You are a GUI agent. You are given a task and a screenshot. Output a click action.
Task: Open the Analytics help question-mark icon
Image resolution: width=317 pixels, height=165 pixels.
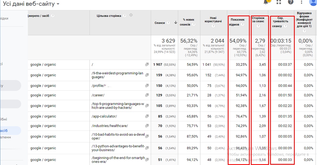pos(290,2)
